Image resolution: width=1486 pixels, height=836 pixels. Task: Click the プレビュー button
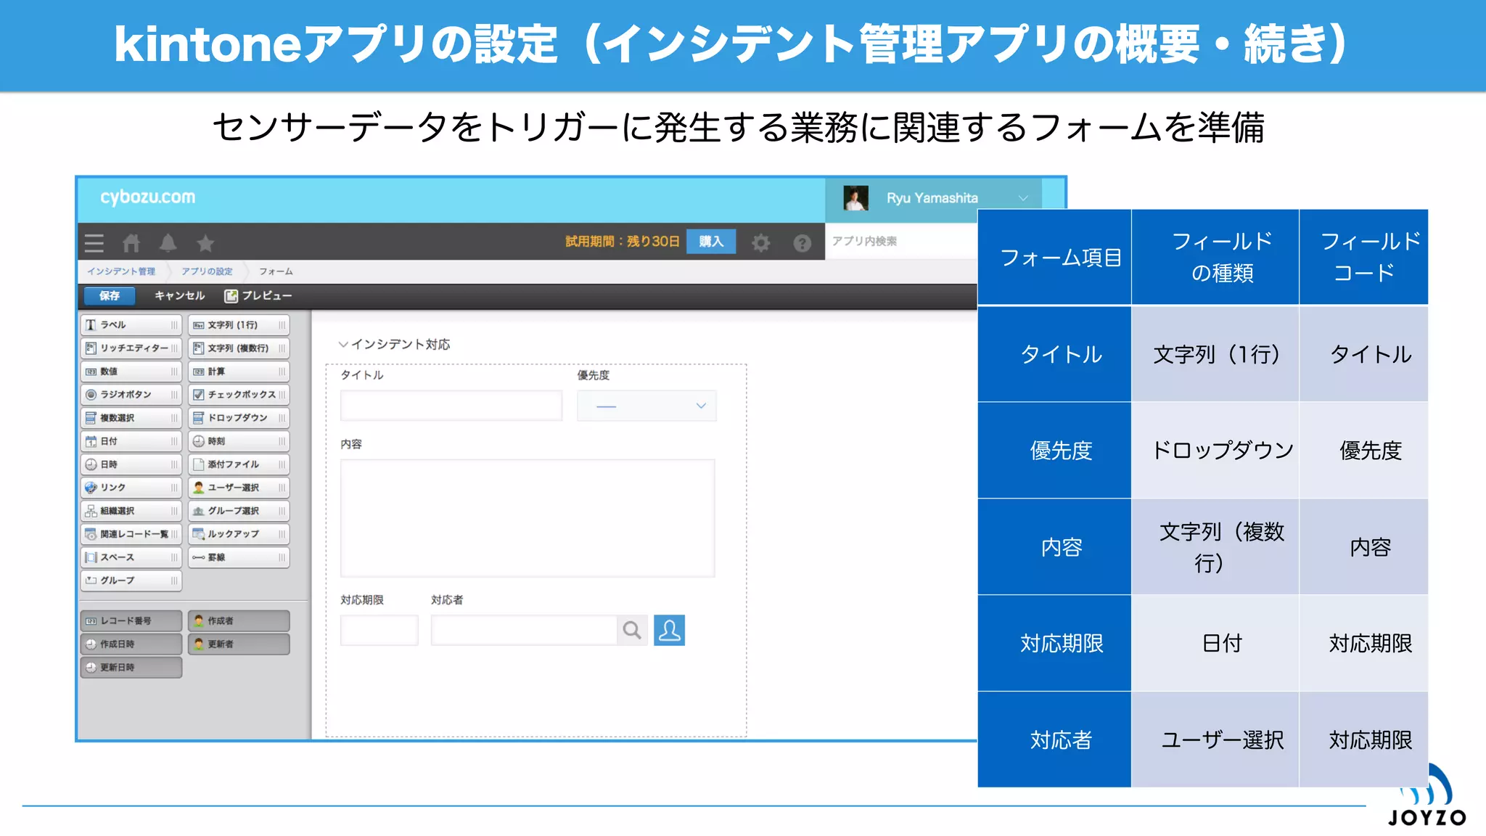[x=258, y=295]
